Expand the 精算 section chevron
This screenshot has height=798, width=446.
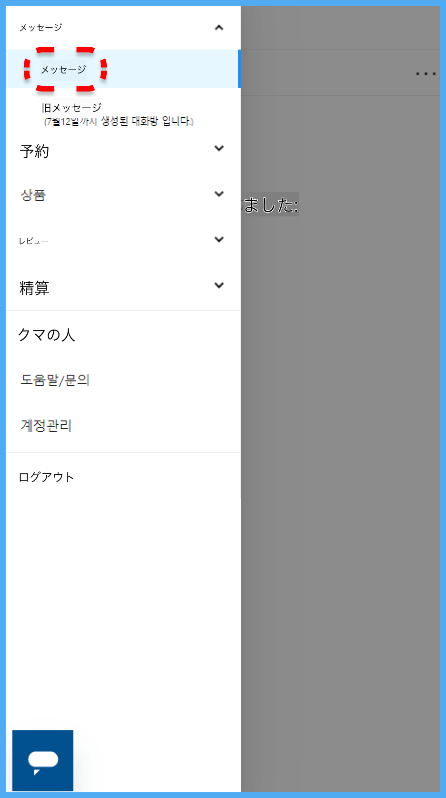[x=219, y=285]
